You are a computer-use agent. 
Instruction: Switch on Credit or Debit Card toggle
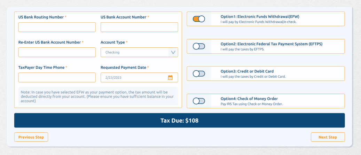pos(199,73)
